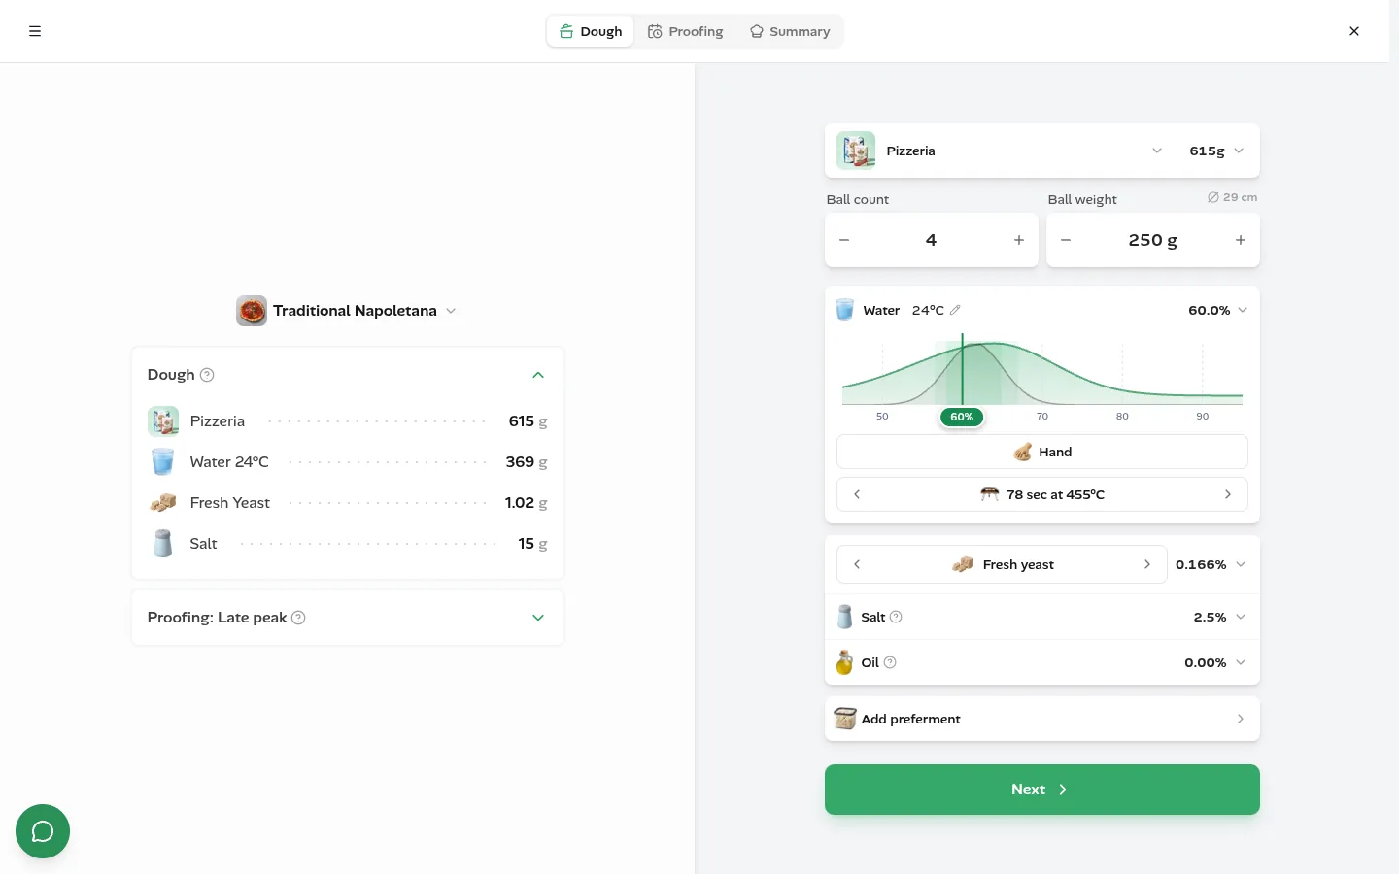
Task: Open the Pizzeria flour type dropdown
Action: coord(1157,151)
